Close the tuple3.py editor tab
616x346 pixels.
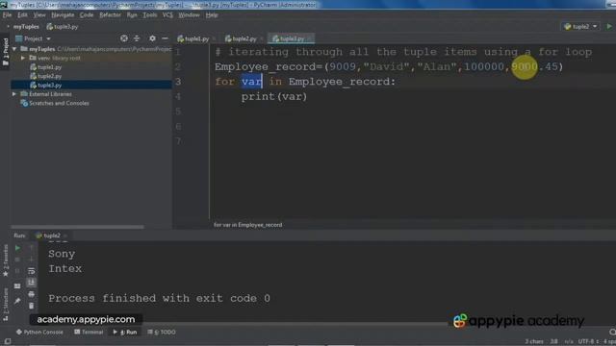click(310, 38)
